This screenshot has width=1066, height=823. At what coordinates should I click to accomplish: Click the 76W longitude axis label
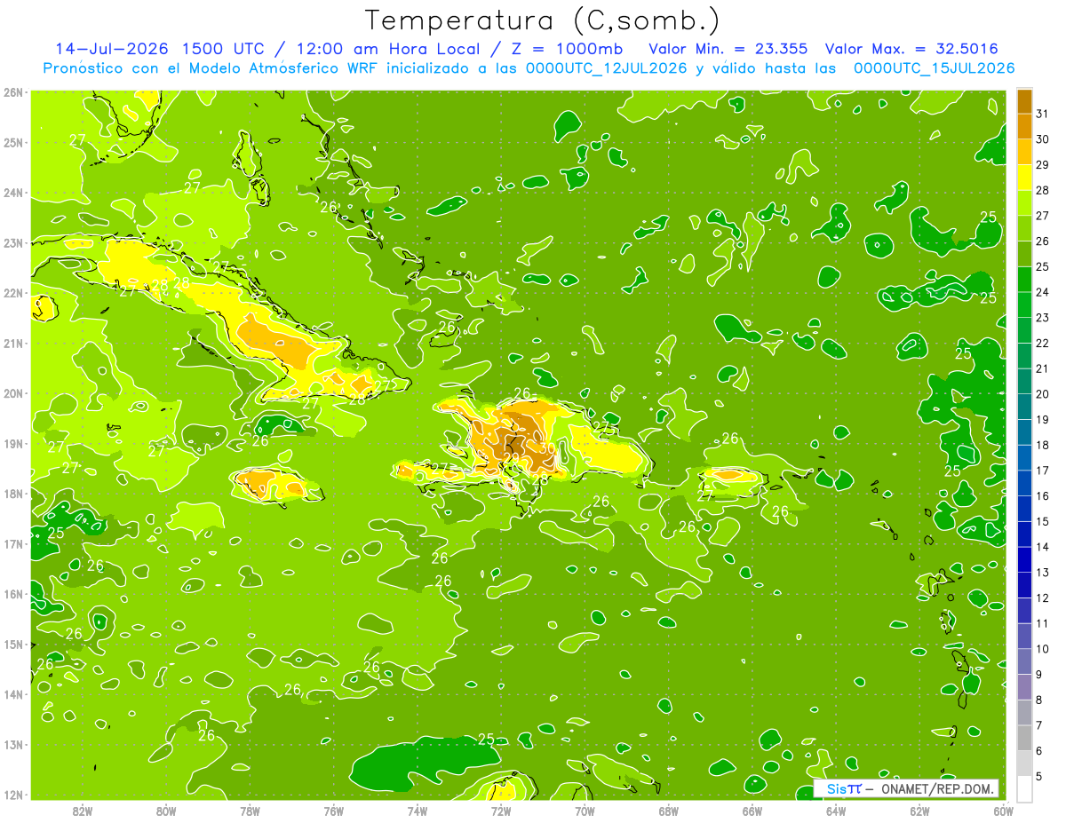(333, 811)
